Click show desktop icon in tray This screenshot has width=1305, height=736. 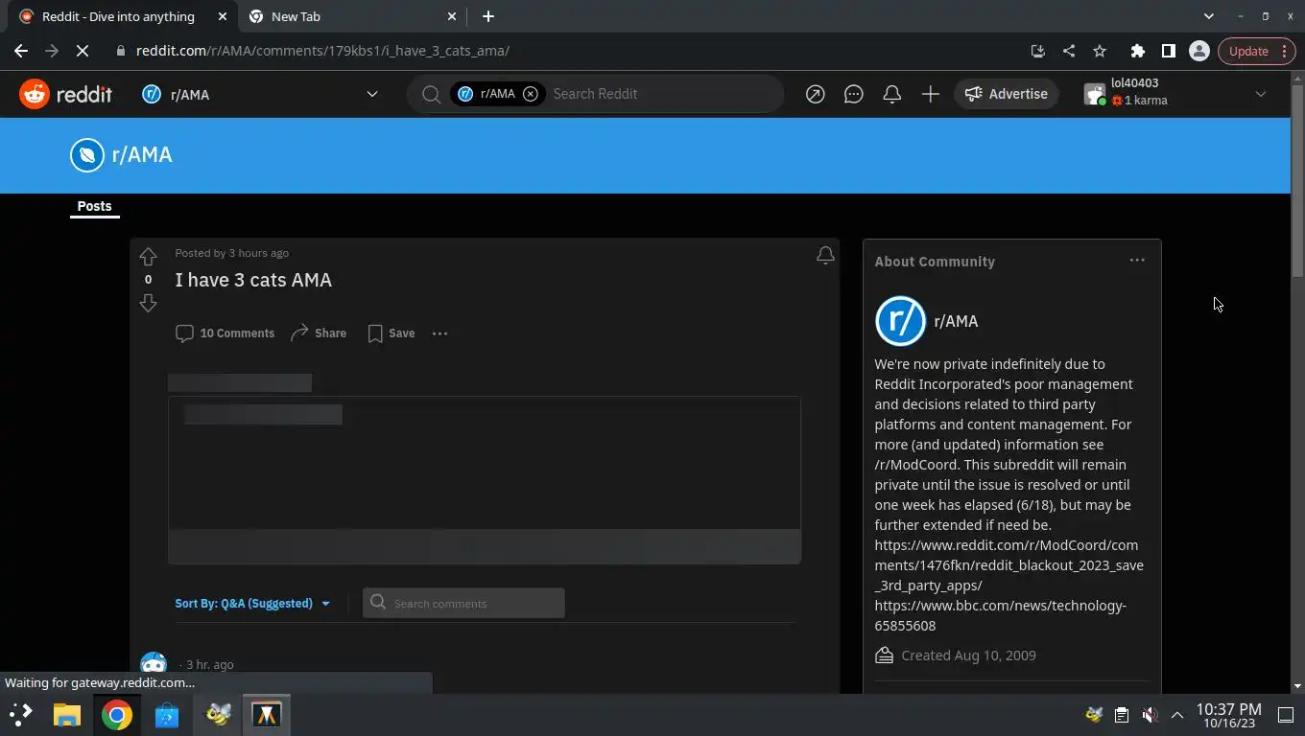[1286, 714]
